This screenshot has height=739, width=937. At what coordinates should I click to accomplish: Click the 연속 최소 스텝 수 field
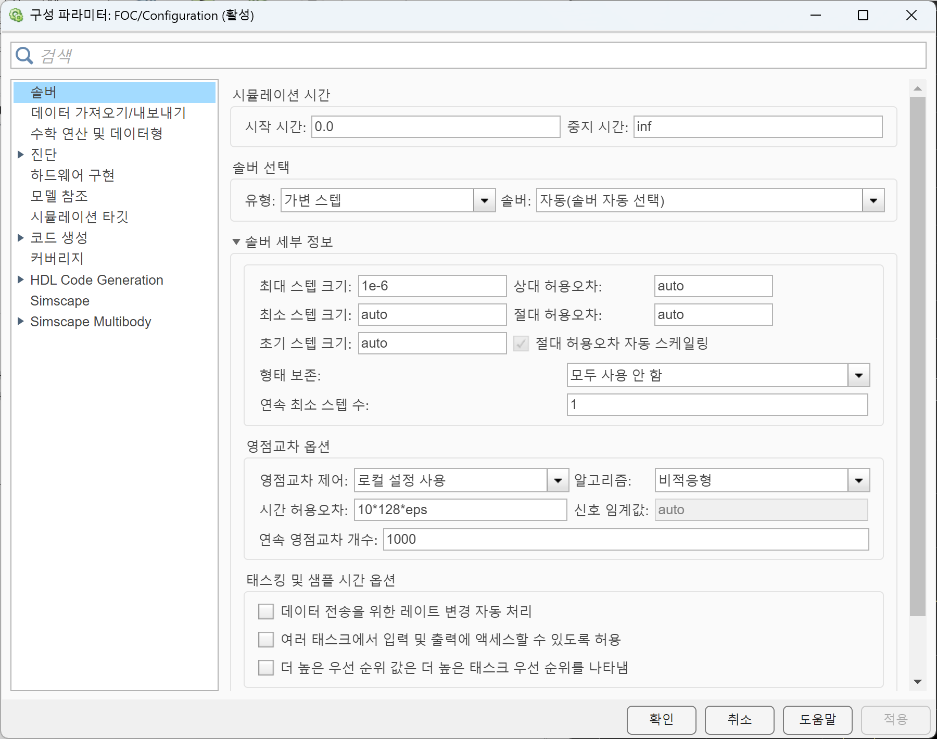717,405
